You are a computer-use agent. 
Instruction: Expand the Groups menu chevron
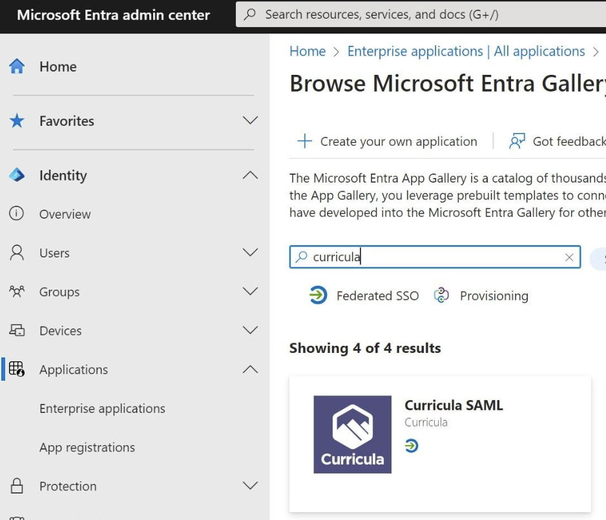click(x=250, y=292)
